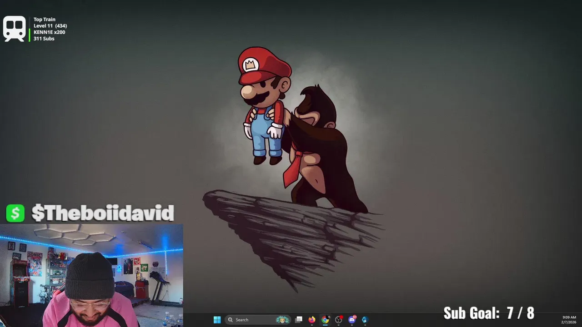582x327 pixels.
Task: Switch to Google Chrome on the taskbar
Action: point(325,320)
